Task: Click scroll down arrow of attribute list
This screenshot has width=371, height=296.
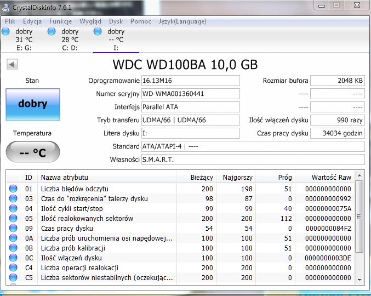Action: pyautogui.click(x=359, y=280)
